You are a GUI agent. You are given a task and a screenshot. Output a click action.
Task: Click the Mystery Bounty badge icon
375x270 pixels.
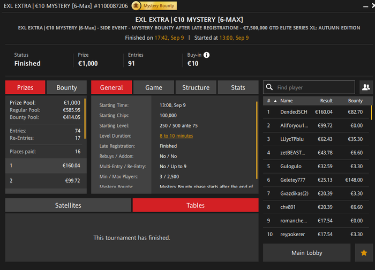[x=136, y=5]
